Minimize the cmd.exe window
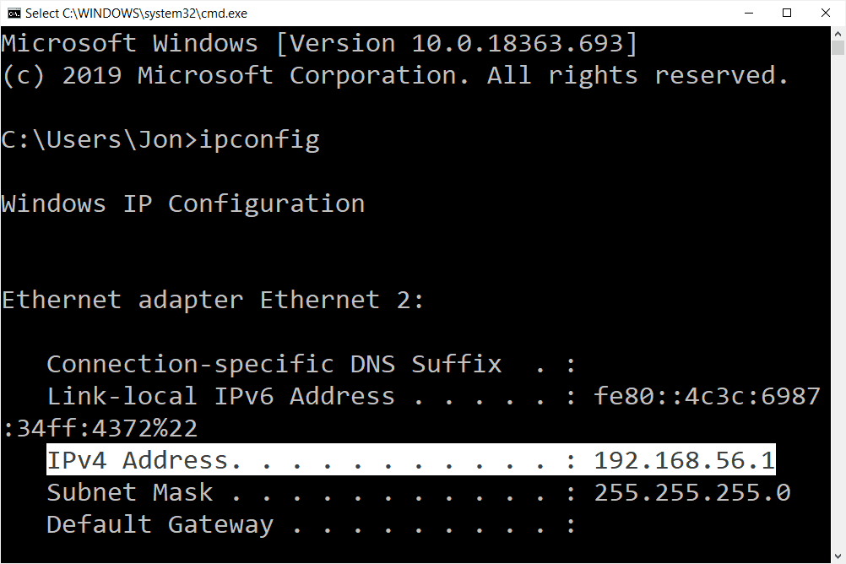Image resolution: width=846 pixels, height=564 pixels. (x=748, y=13)
